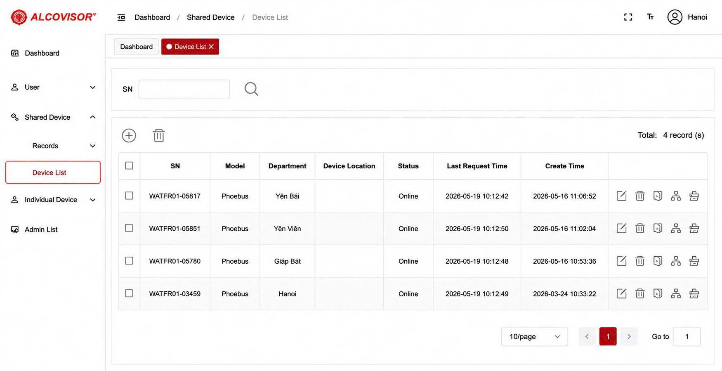Viewport: 722px width, 371px height.
Task: Click the Dashboard breadcrumb link
Action: 152,17
